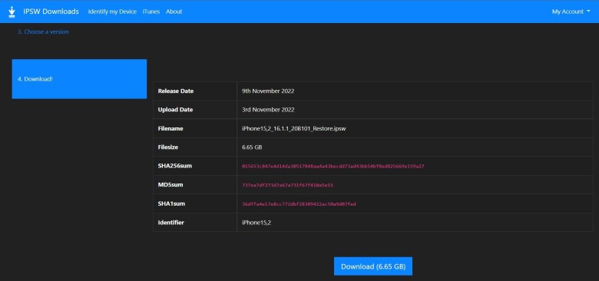Click the iPhone15,2 Restore.ipsw filename
Viewport: 599px width, 281px height.
point(294,129)
